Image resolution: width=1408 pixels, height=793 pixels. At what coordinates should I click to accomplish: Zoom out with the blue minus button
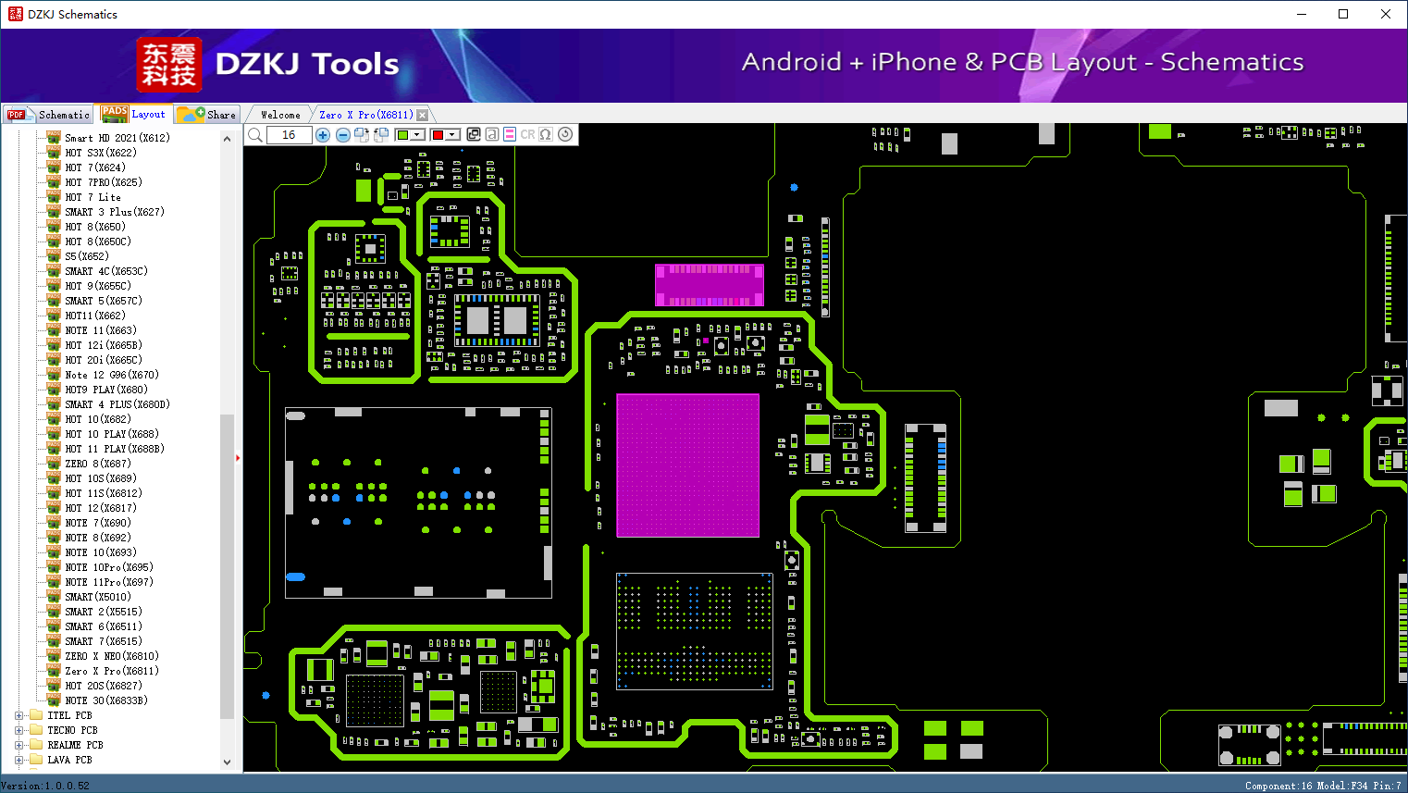[x=342, y=135]
